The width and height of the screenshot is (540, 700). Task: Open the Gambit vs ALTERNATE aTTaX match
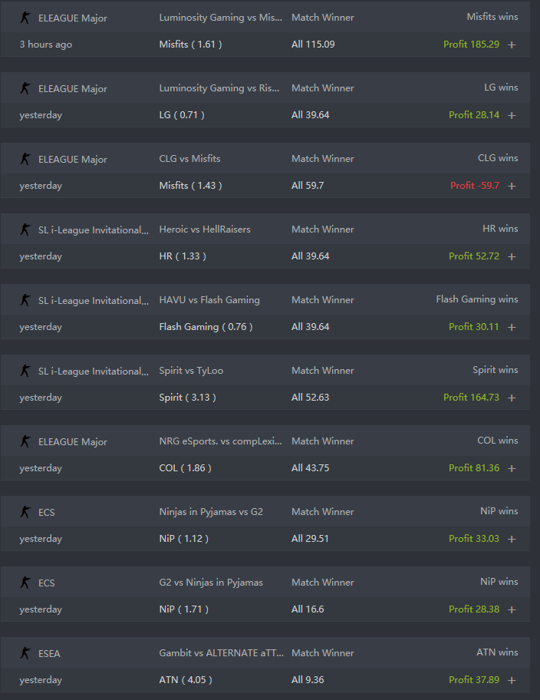(222, 652)
